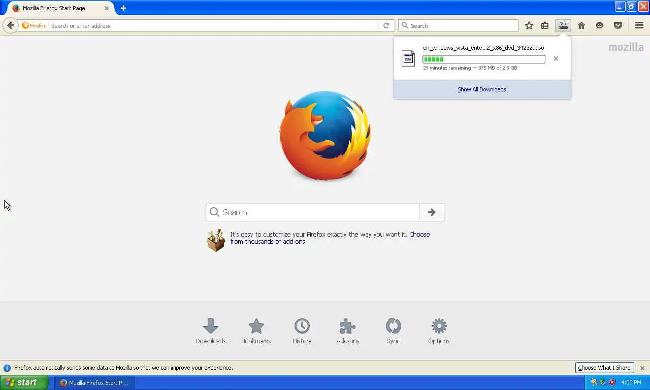Screen dimensions: 650x390
Task: Click the first system tray icon
Action: coord(594,382)
